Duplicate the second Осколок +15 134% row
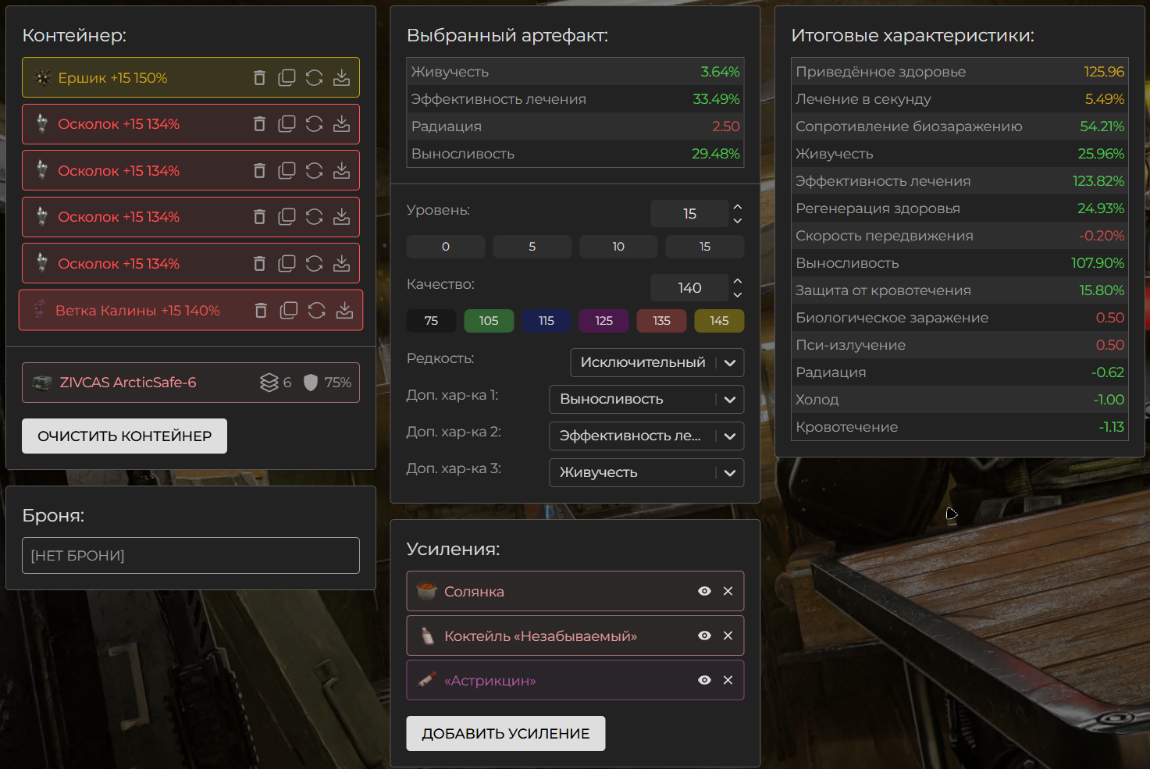 pos(287,170)
